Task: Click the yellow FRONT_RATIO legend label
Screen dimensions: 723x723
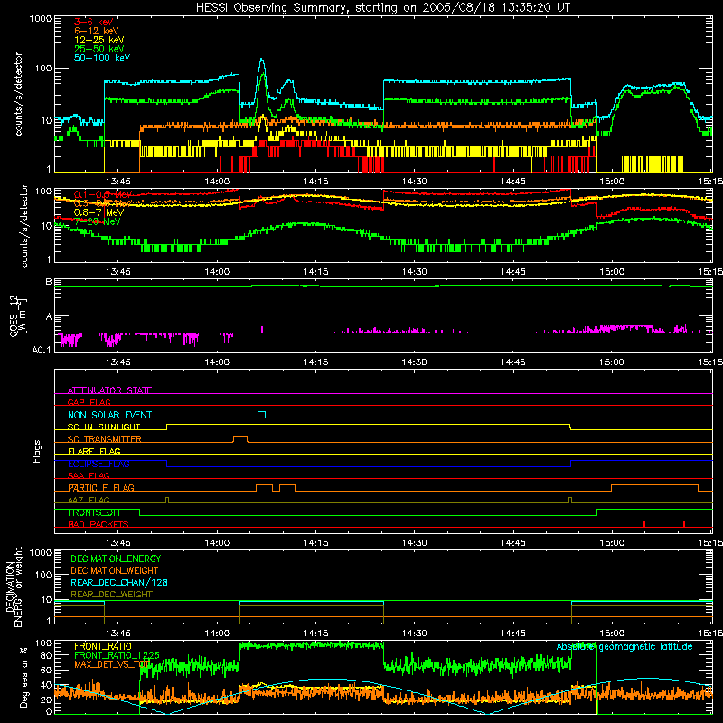Action: 102,646
